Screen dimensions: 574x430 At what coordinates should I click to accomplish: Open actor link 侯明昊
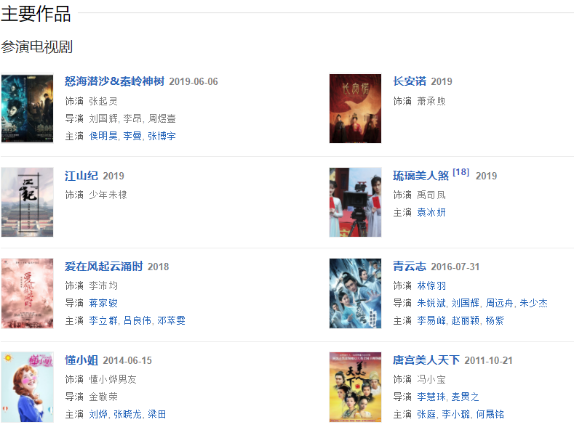(x=103, y=136)
